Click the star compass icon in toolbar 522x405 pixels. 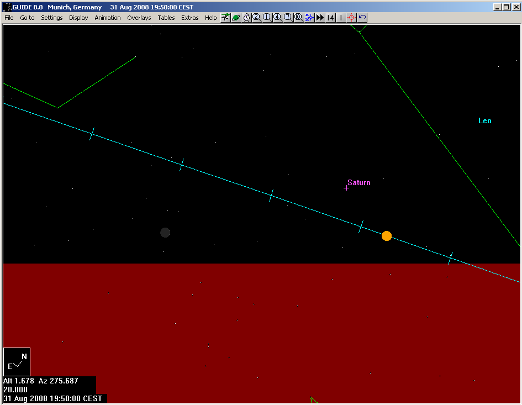tap(225, 18)
